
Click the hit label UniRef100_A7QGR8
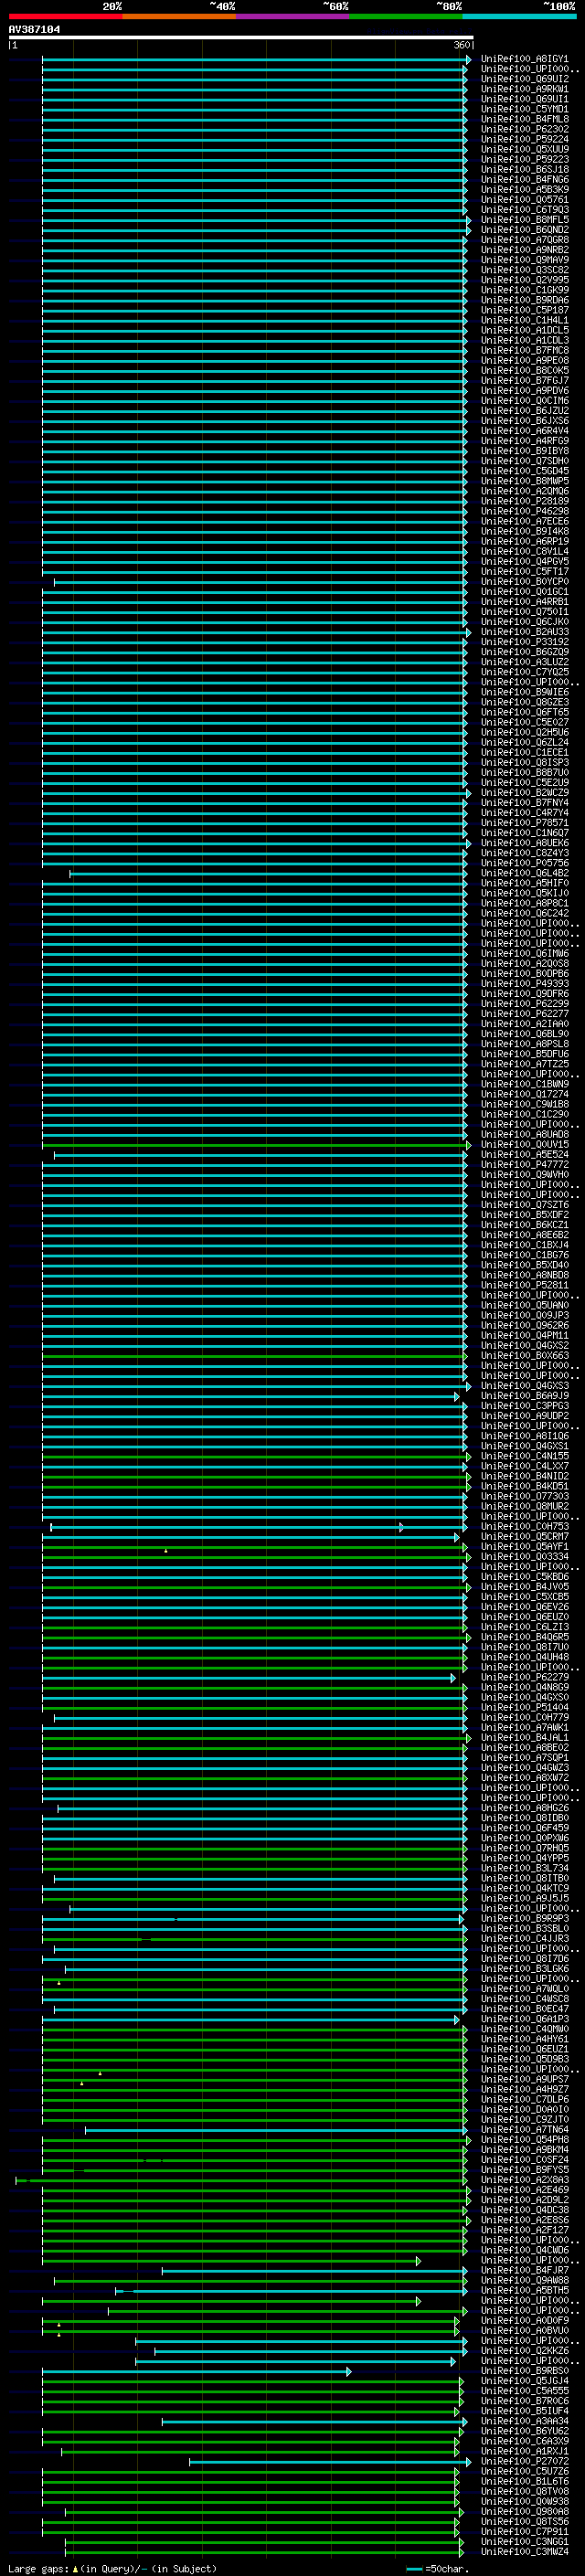pos(525,240)
